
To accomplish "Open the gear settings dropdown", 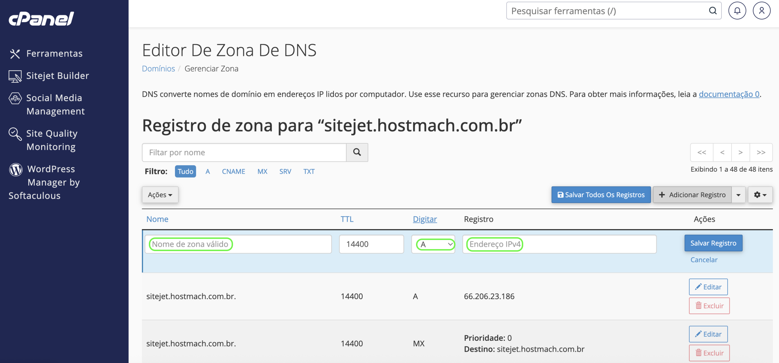I will [760, 195].
